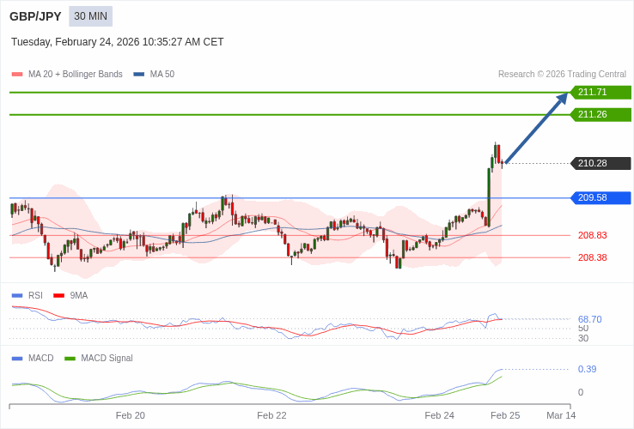Click the blue upward trend arrow head

(563, 98)
